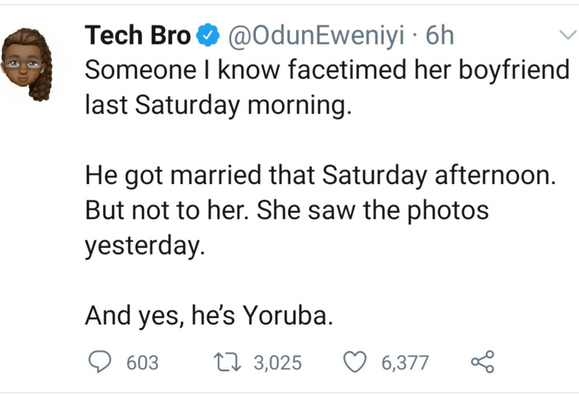
Task: Click the 6h timestamp
Action: click(440, 37)
